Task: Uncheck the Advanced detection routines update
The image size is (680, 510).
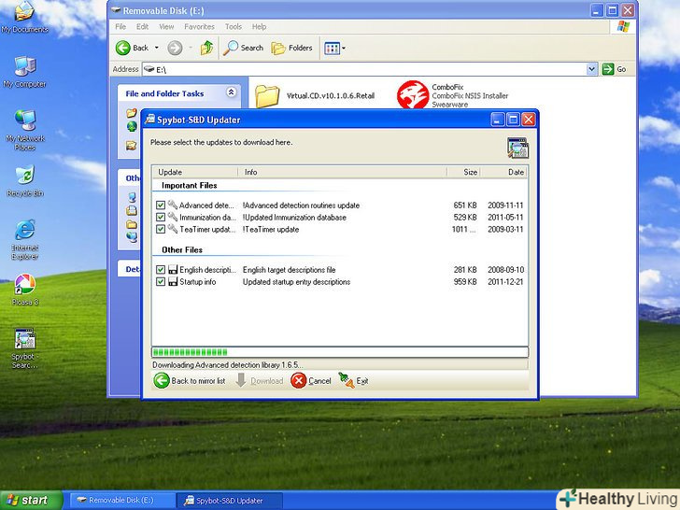Action: 161,205
